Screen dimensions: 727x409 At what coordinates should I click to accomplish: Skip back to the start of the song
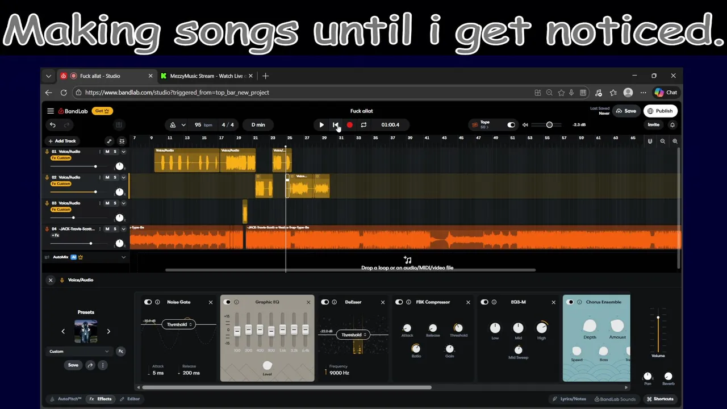coord(335,125)
